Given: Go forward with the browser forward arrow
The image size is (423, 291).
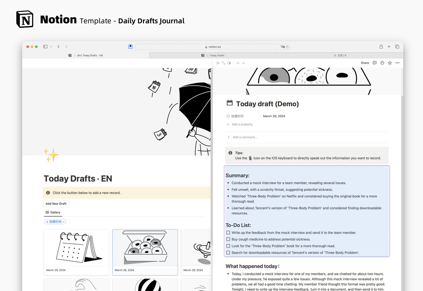Looking at the screenshot, I should tap(66, 47).
